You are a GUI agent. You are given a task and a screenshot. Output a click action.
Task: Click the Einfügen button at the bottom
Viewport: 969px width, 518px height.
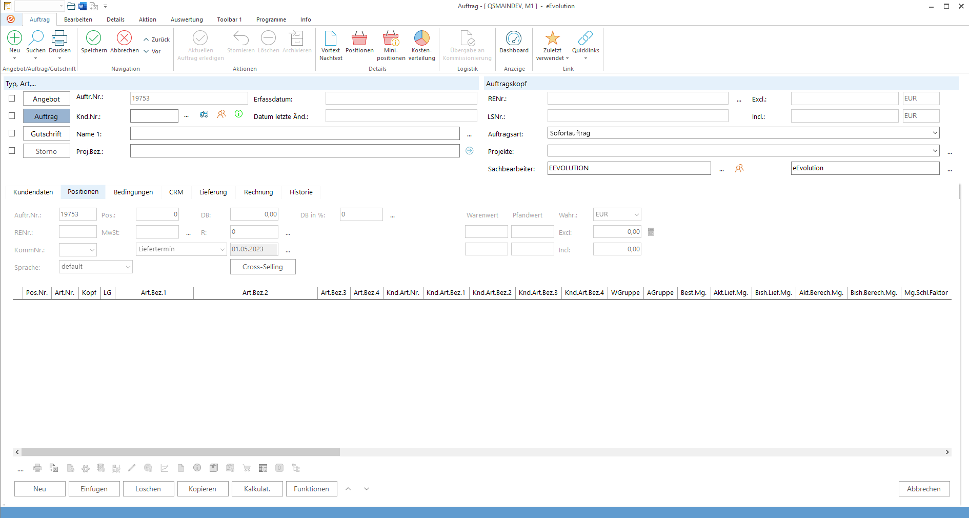click(94, 489)
